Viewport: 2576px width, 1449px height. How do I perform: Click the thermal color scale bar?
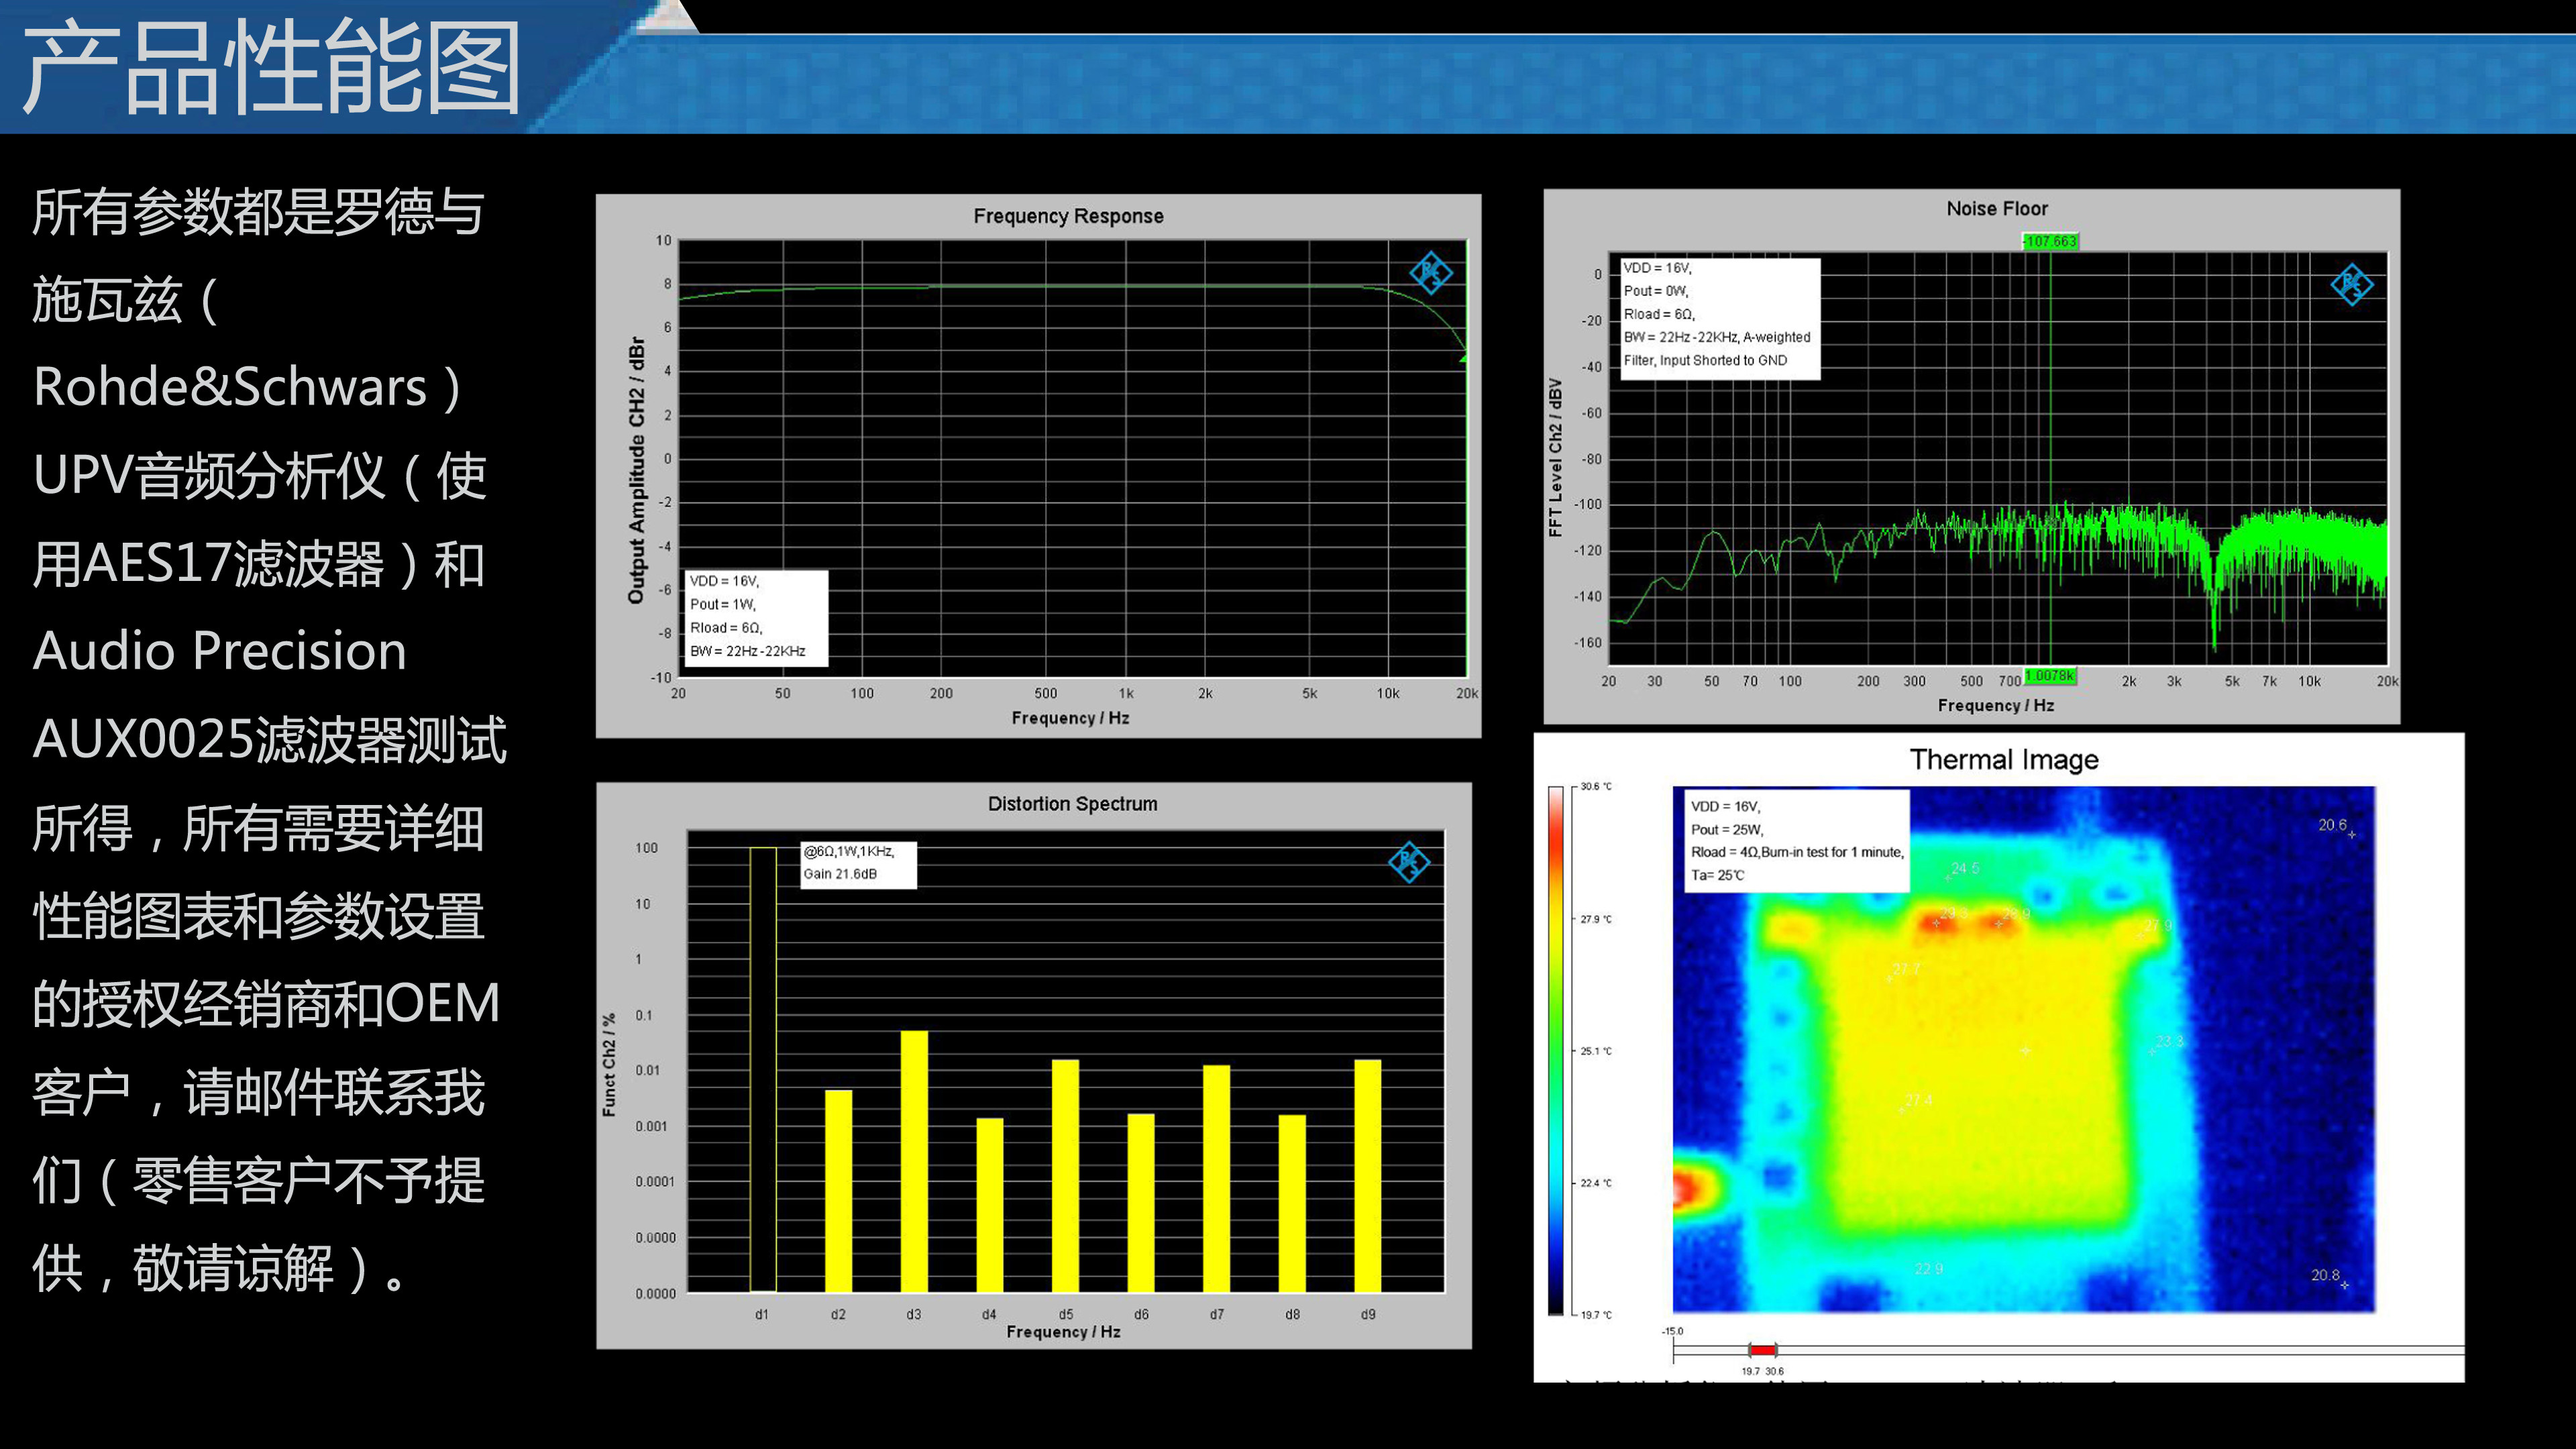click(x=1556, y=1050)
